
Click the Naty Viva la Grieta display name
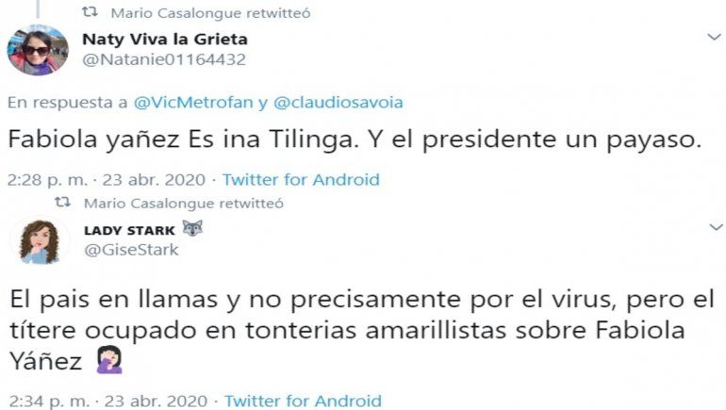(164, 39)
